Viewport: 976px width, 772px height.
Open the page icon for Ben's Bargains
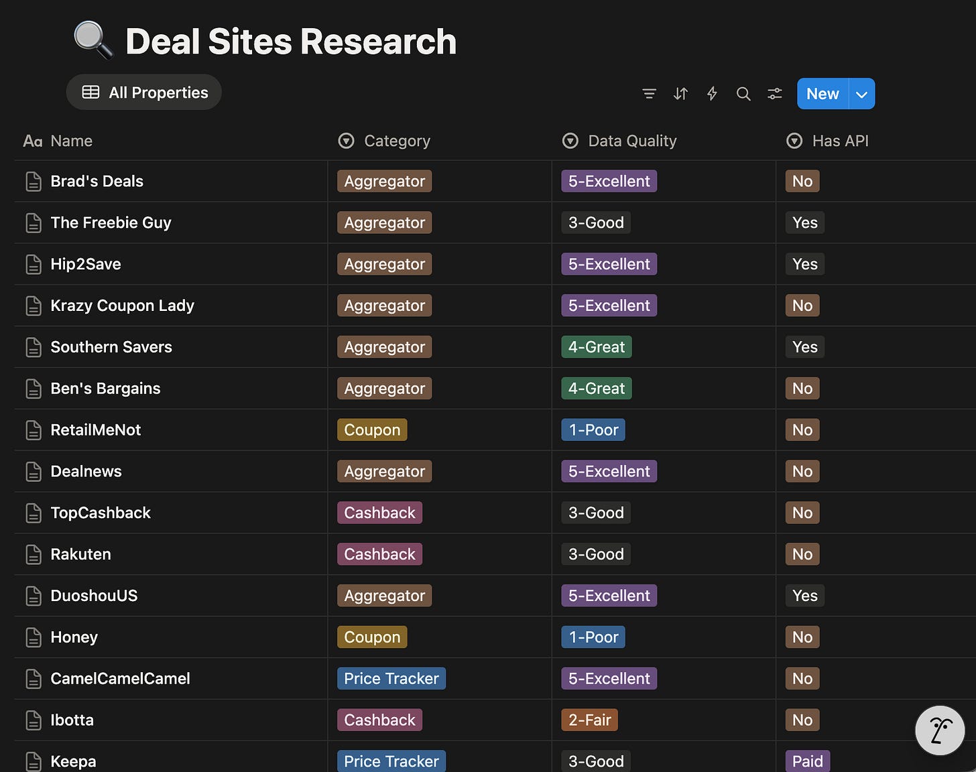pos(34,389)
